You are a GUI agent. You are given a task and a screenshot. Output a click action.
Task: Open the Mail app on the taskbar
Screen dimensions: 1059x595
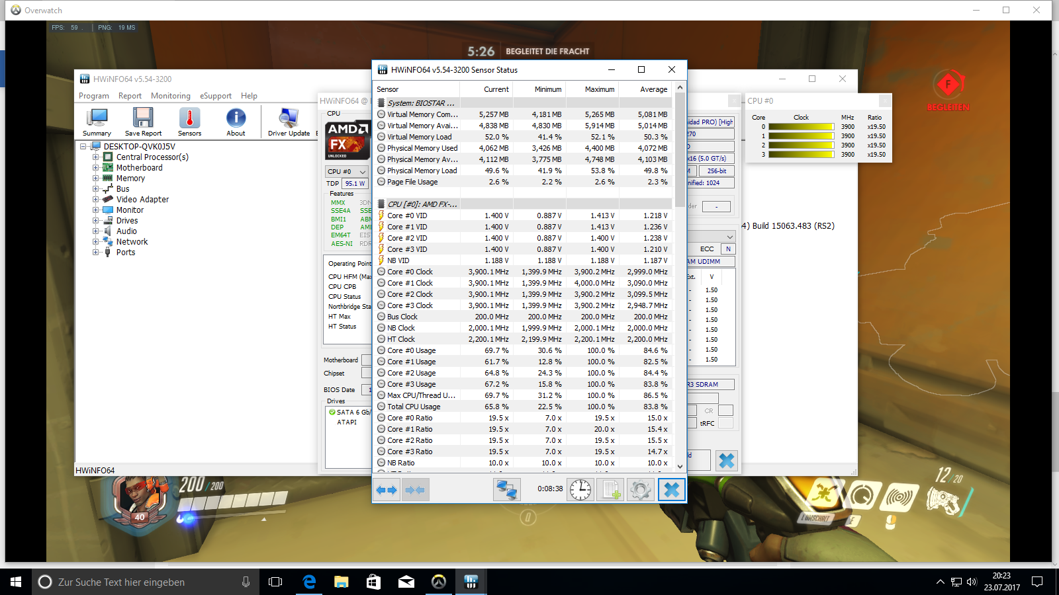406,582
